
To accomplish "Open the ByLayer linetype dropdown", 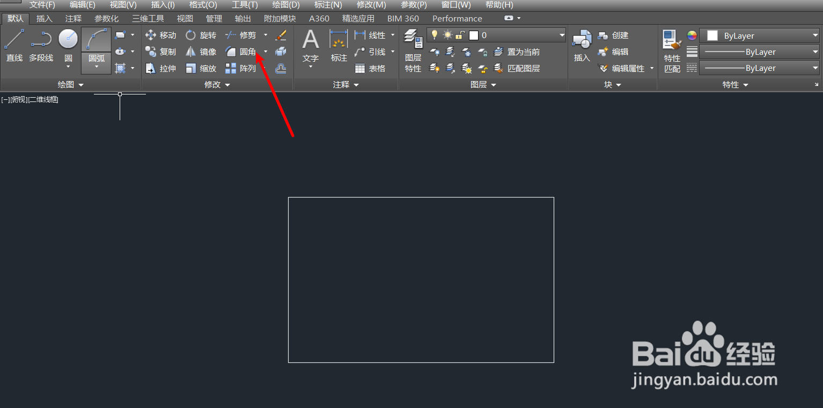I will 759,68.
